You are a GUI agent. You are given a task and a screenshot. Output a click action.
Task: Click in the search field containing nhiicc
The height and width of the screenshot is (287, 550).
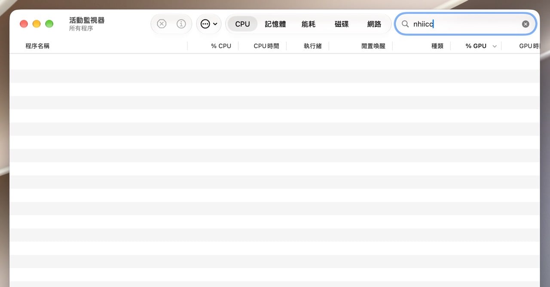[466, 24]
